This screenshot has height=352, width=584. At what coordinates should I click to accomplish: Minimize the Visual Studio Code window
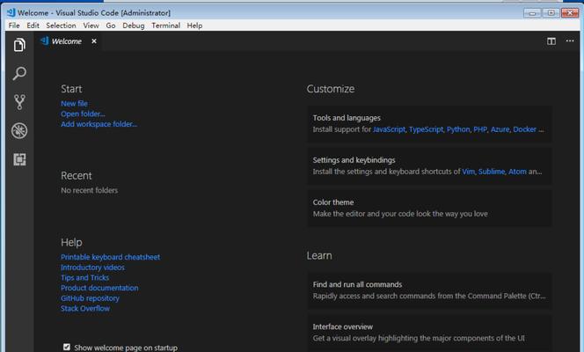[x=532, y=13]
